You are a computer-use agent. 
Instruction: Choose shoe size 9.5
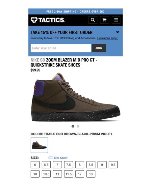[113, 165]
